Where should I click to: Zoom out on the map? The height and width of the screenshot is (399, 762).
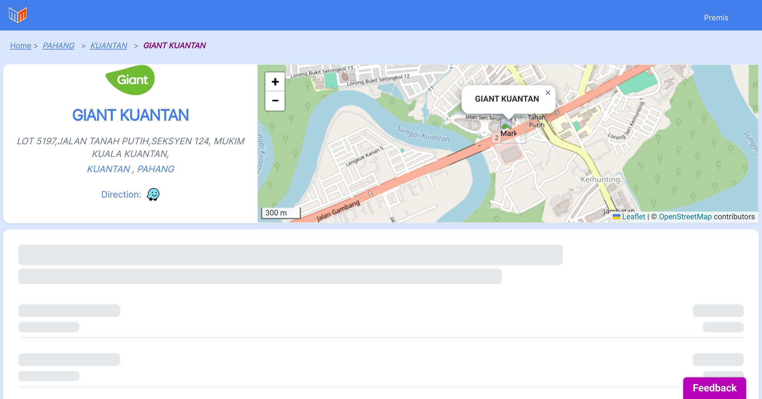click(x=275, y=101)
